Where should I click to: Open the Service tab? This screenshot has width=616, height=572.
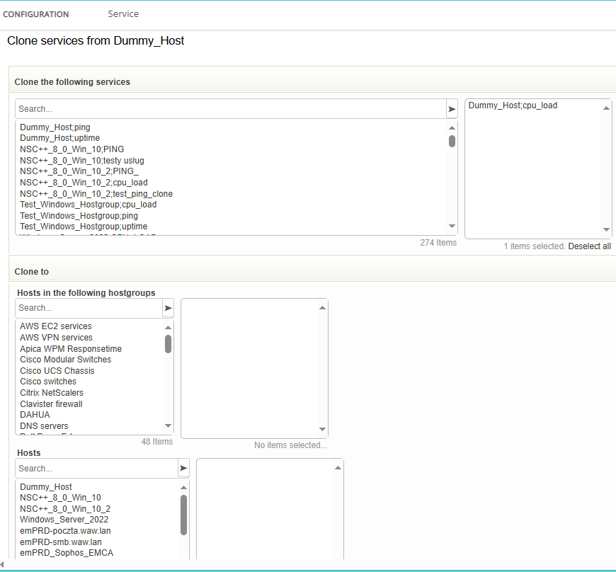pyautogui.click(x=123, y=14)
